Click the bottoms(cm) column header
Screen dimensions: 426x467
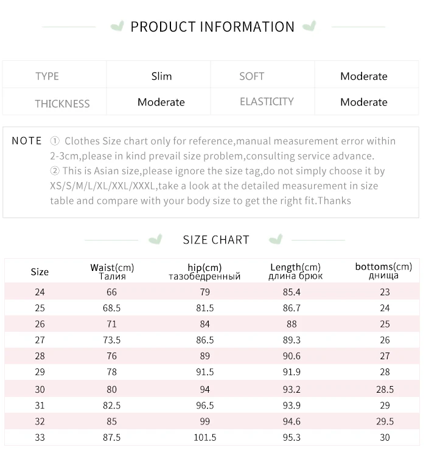[x=384, y=270]
